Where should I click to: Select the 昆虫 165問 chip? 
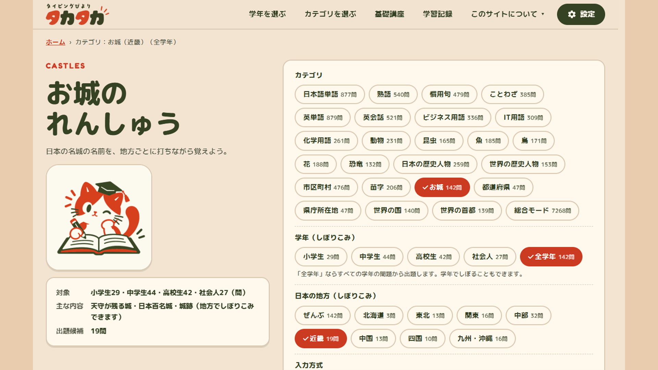439,141
